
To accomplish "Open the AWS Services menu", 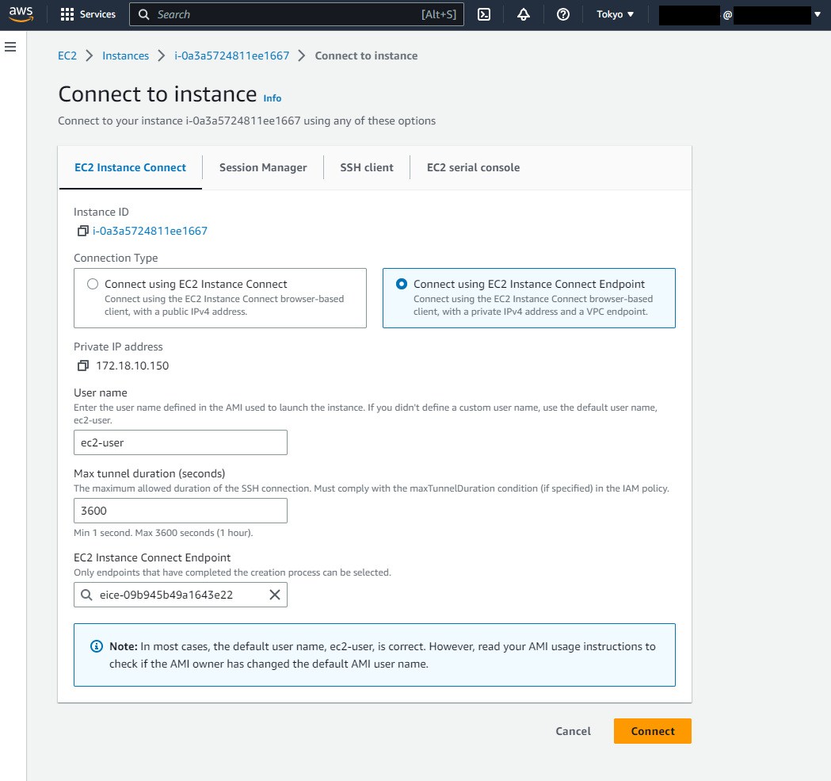I will (87, 13).
